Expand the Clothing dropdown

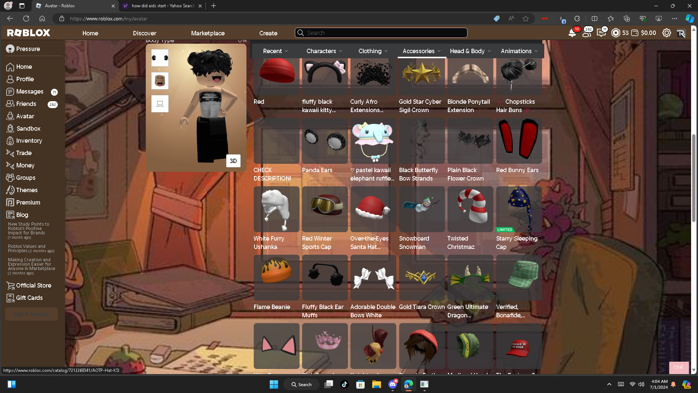[x=373, y=51]
